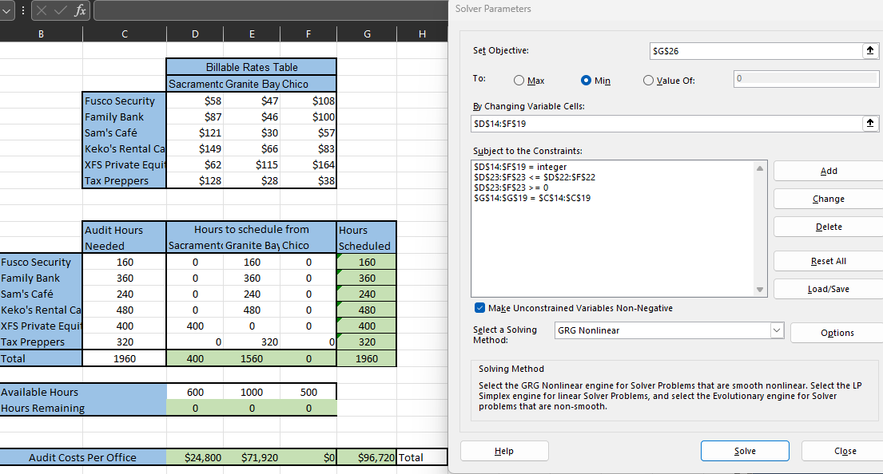Select column G header
Screen dimensions: 883x474
pos(367,34)
